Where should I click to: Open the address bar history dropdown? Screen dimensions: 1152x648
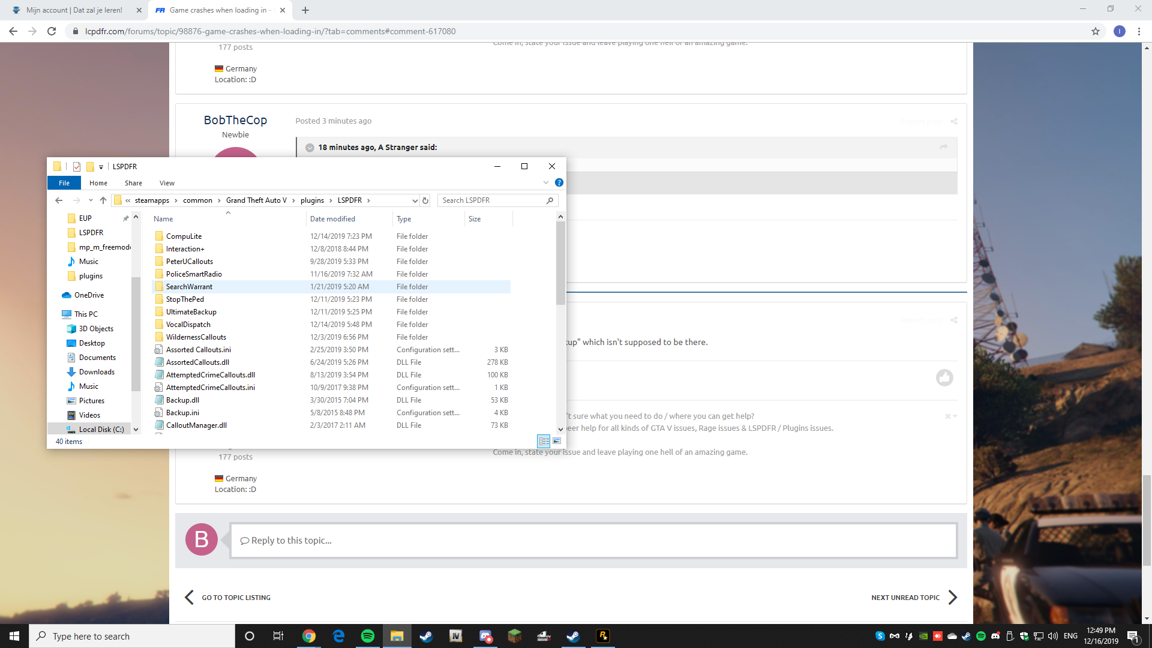coord(415,200)
